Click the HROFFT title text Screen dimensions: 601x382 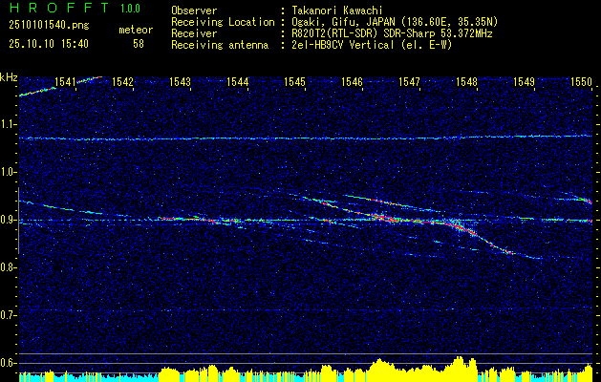click(x=60, y=8)
